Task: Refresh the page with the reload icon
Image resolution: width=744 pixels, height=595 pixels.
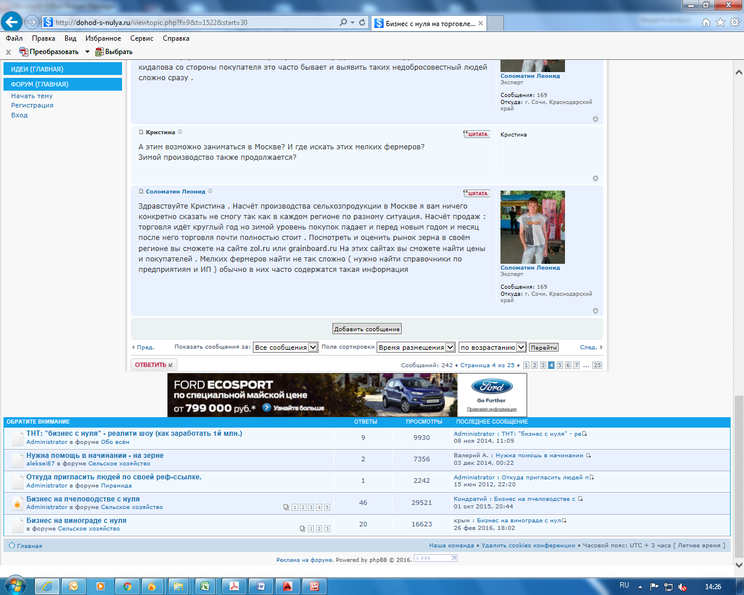Action: pyautogui.click(x=362, y=23)
